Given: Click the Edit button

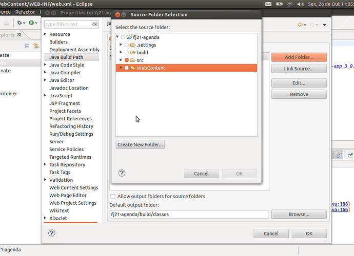Looking at the screenshot, I should 299,83.
